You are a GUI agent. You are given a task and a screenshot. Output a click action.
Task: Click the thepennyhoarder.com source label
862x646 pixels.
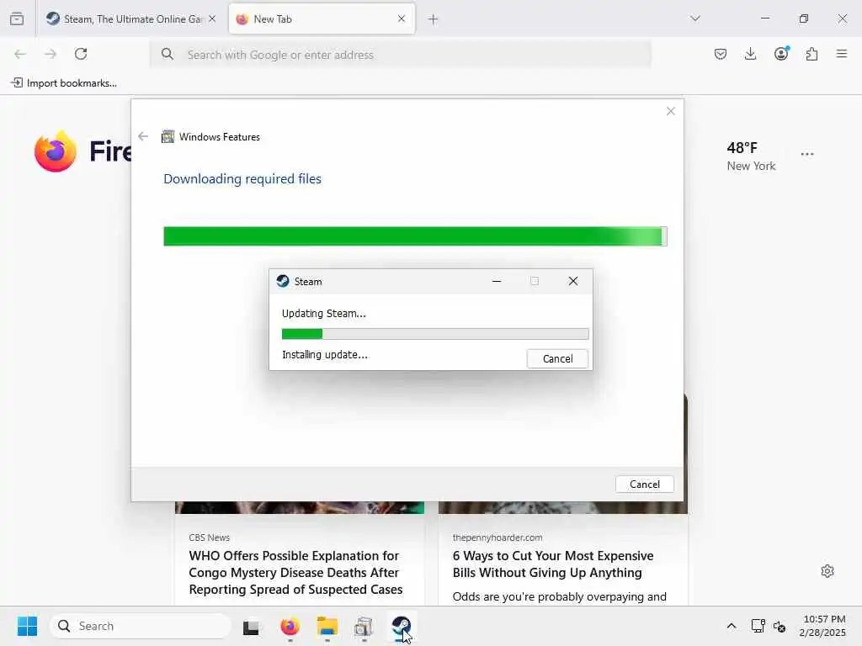pos(498,537)
